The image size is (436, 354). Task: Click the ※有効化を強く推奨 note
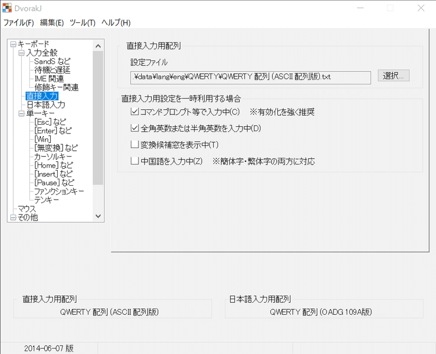coord(282,112)
